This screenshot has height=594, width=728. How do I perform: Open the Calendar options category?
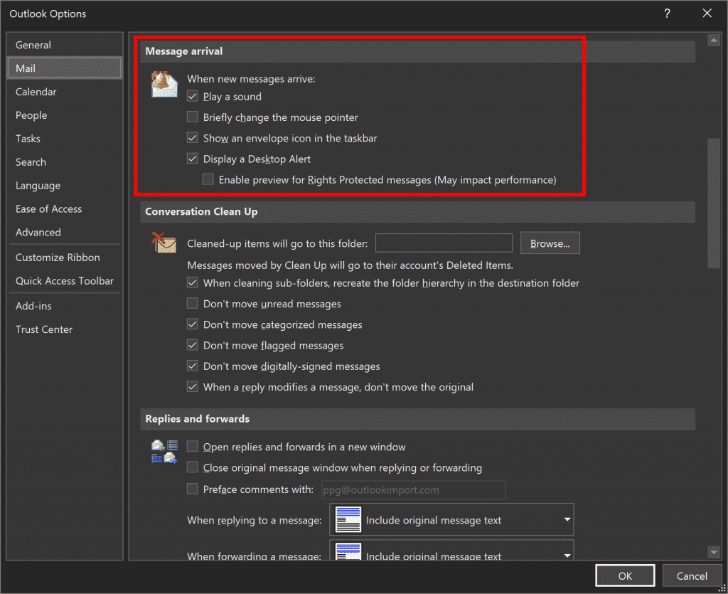coord(65,92)
